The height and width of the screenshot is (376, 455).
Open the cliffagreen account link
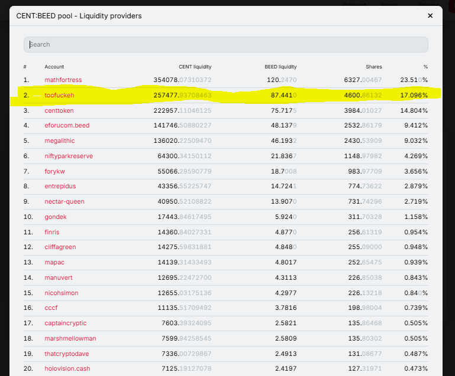pos(60,247)
